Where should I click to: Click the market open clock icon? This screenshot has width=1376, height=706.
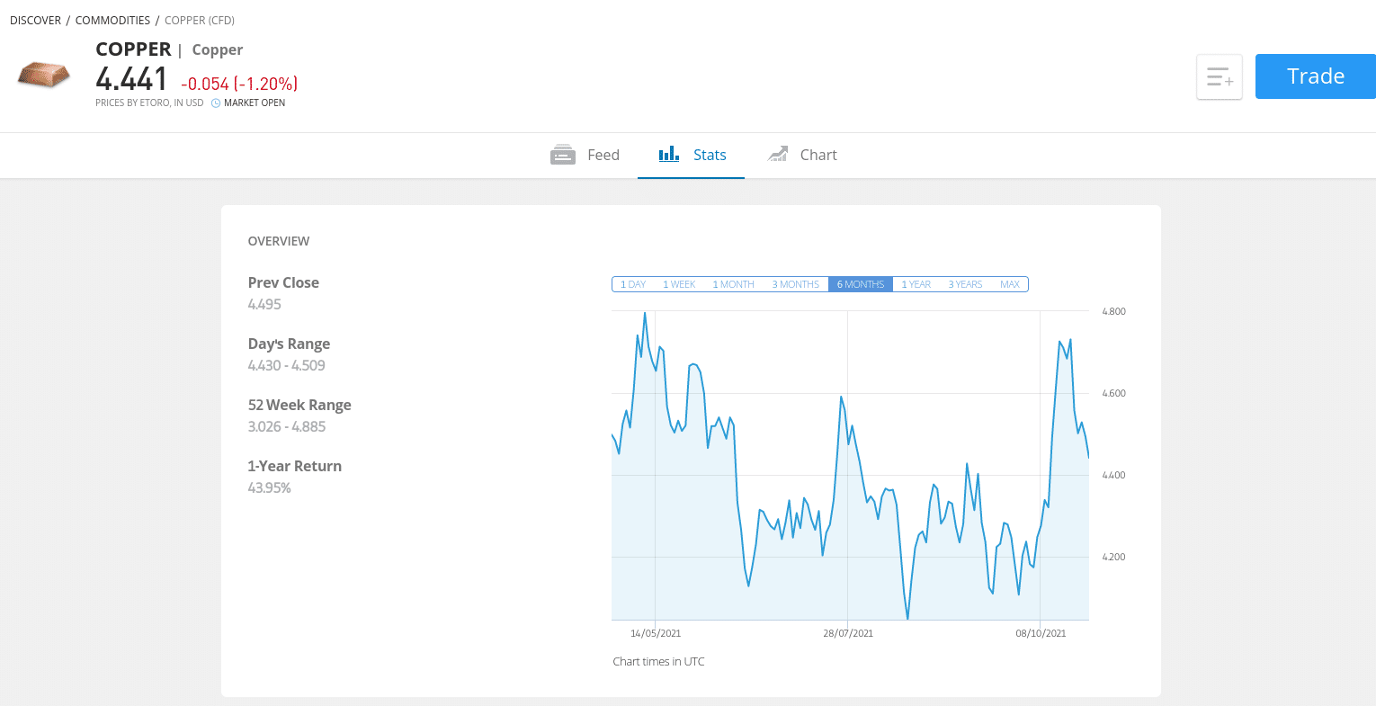216,103
